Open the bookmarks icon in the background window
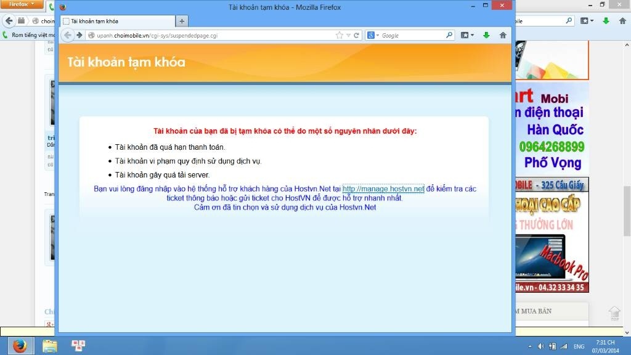Viewport: 631px width, 355px height. tap(584, 21)
